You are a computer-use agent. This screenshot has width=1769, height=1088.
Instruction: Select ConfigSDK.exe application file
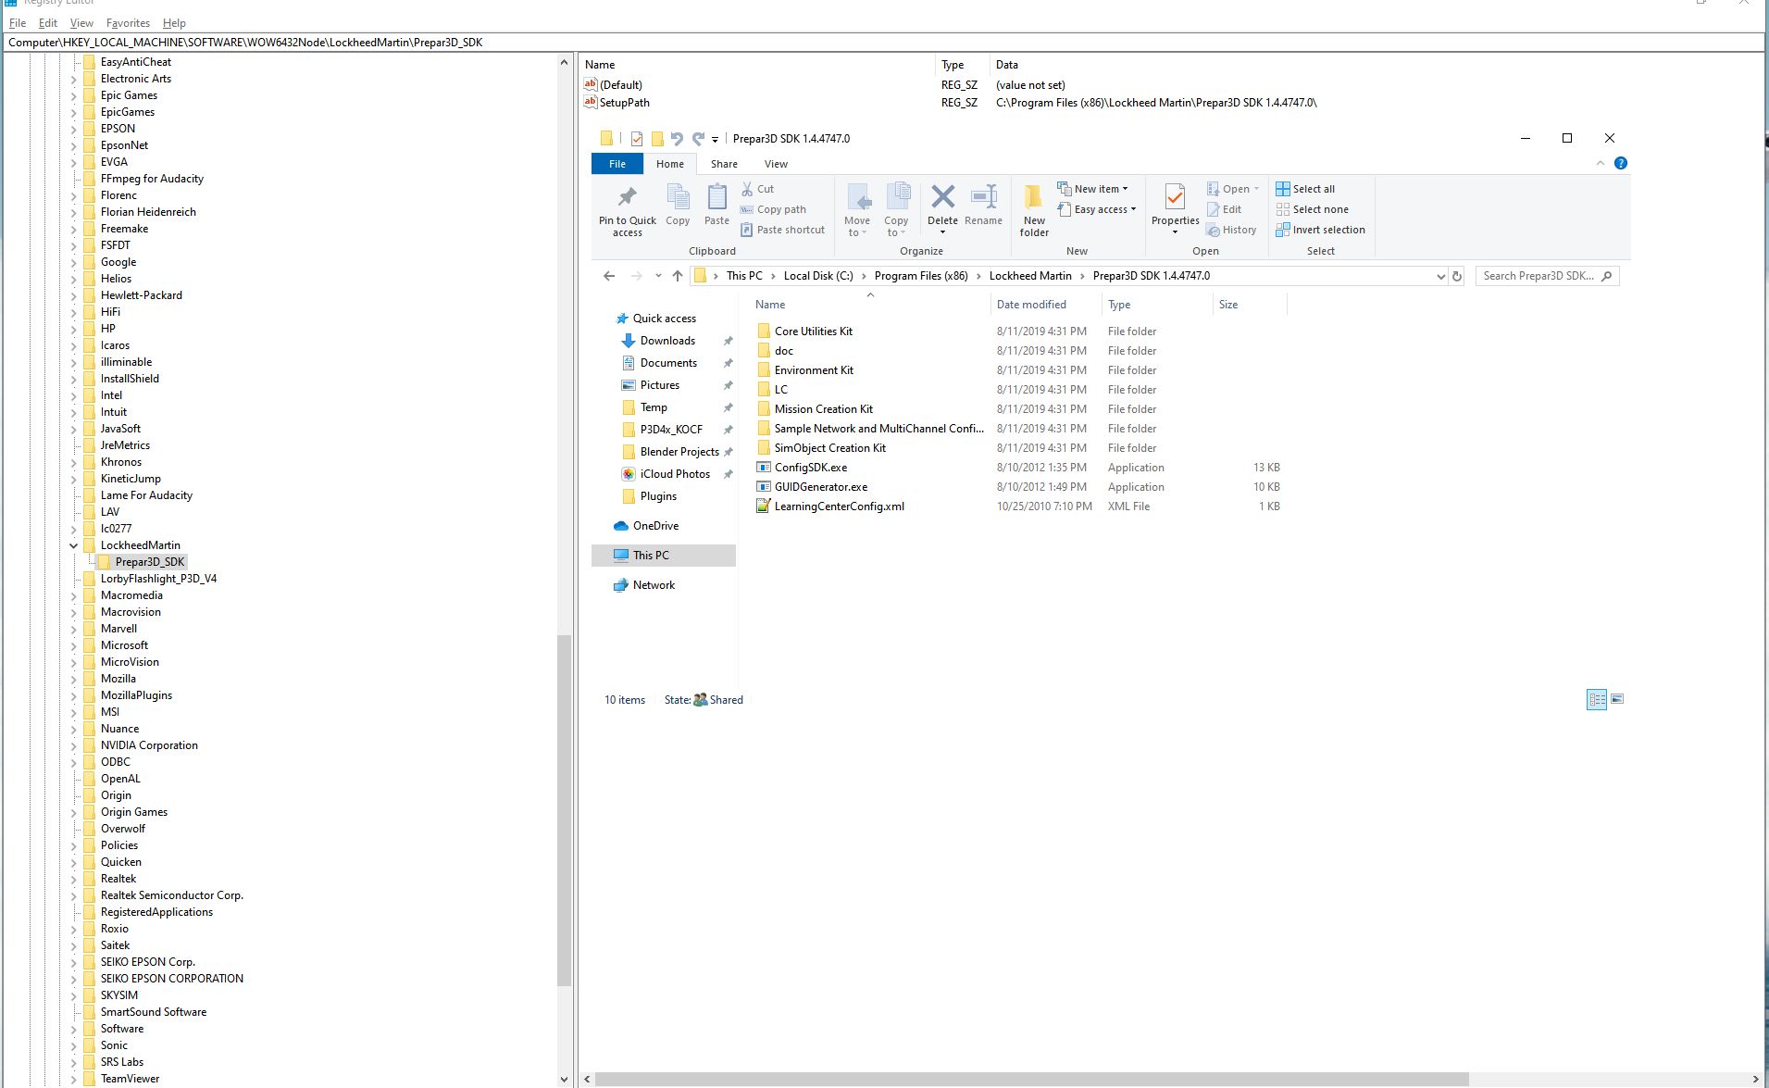[x=811, y=468]
